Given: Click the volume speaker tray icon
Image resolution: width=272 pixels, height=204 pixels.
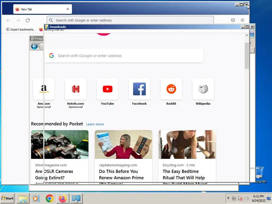Looking at the screenshot, I should [246, 198].
